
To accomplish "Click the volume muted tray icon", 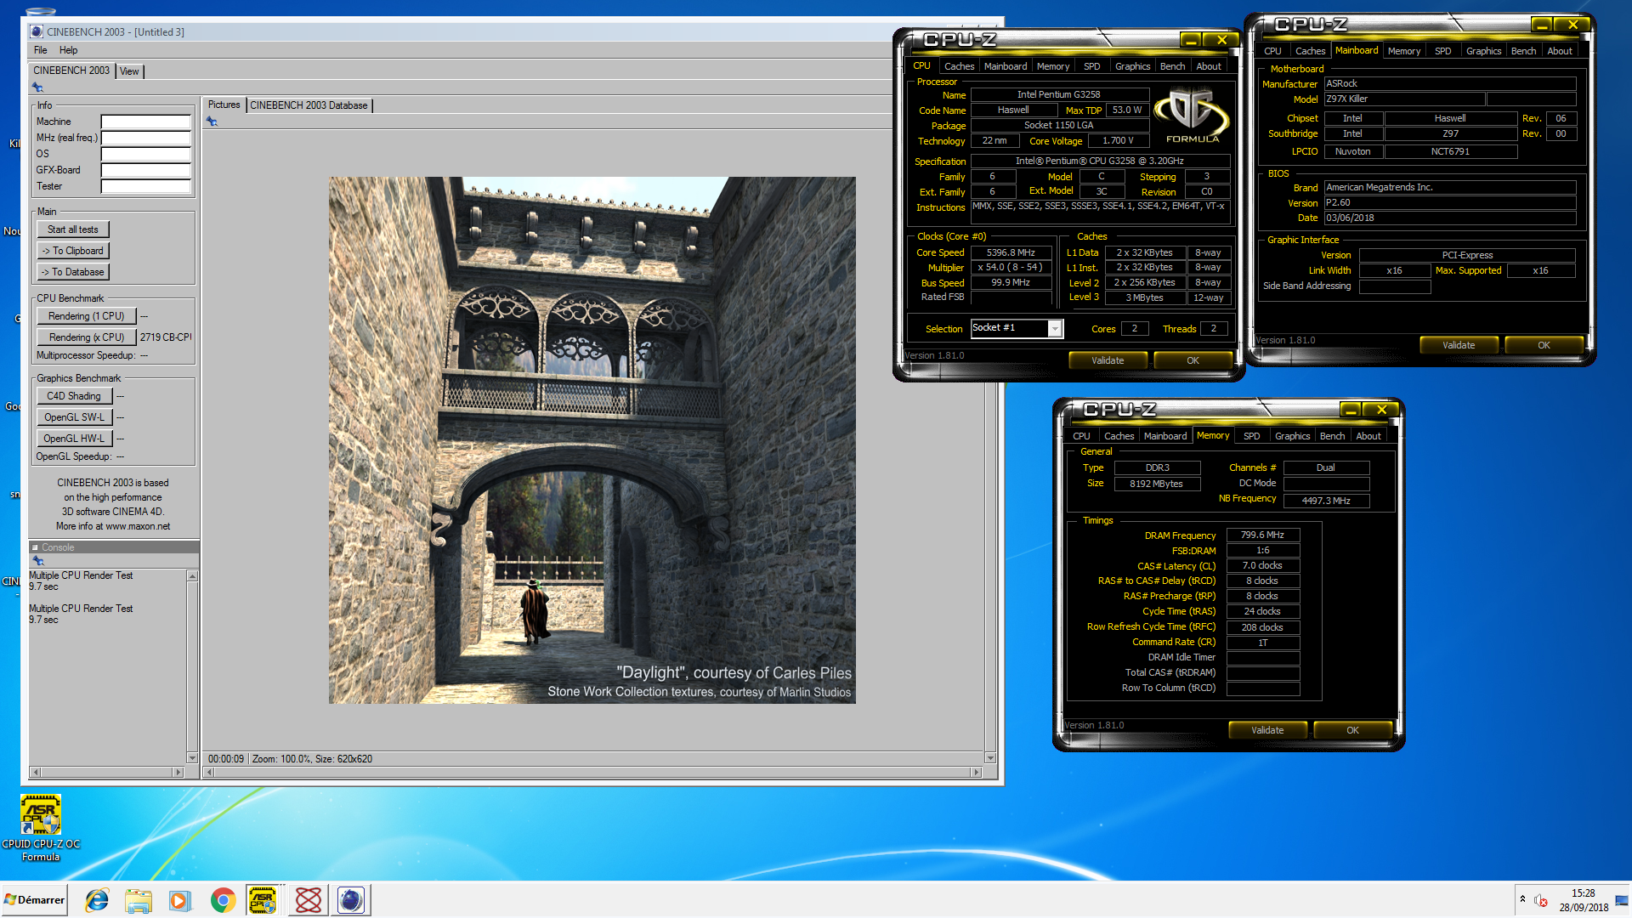I will 1540,901.
